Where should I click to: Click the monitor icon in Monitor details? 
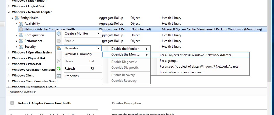click(12, 103)
